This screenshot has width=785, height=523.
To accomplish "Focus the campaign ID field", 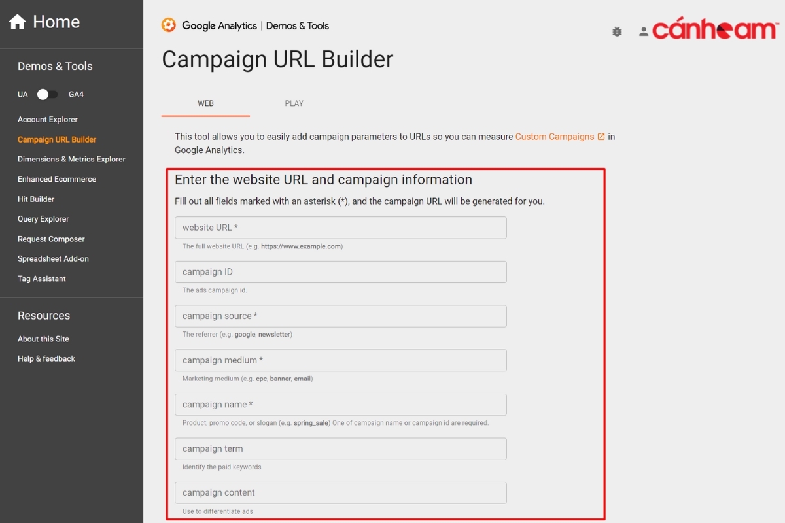I will click(x=341, y=272).
